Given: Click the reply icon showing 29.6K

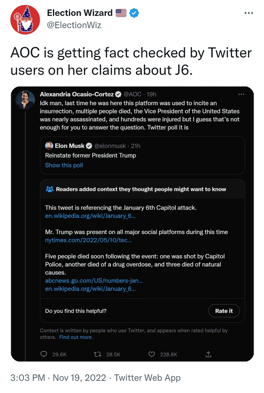Looking at the screenshot, I should pos(44,354).
